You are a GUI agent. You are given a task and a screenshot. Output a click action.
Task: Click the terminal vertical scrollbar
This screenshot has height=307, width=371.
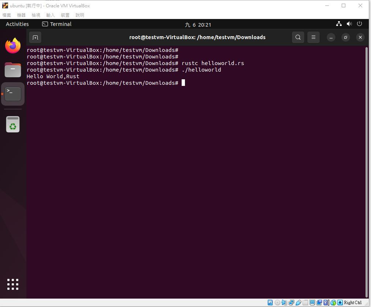click(x=367, y=172)
